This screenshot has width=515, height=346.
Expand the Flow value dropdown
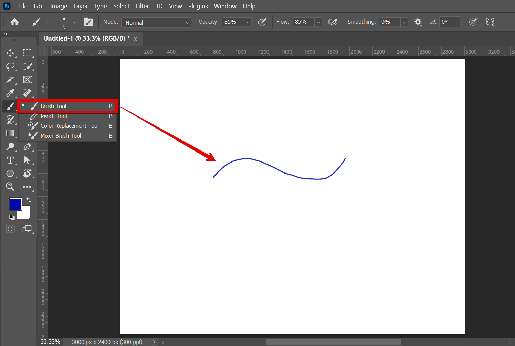(318, 22)
